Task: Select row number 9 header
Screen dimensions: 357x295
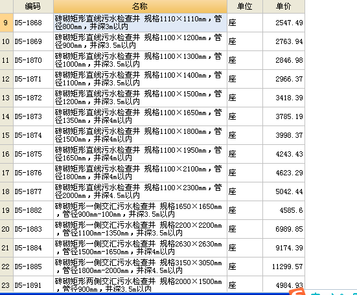Action: (6, 23)
